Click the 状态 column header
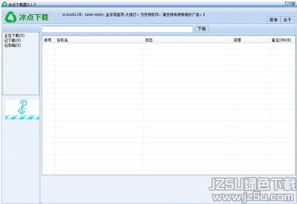 188,40
